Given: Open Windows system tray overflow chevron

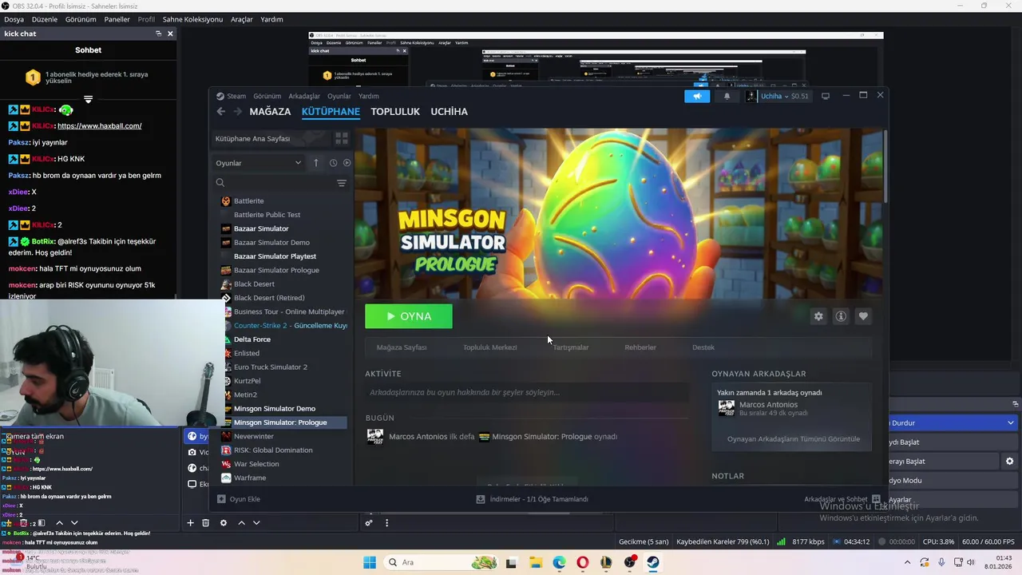Looking at the screenshot, I should [x=909, y=562].
